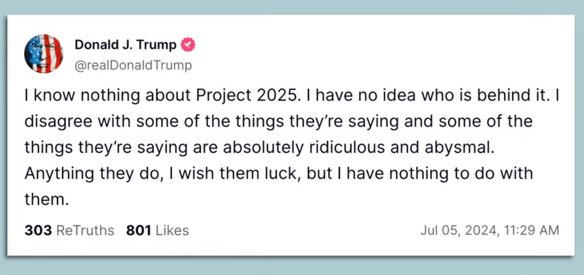Visit the @realDonaldTrump handle

coord(133,66)
